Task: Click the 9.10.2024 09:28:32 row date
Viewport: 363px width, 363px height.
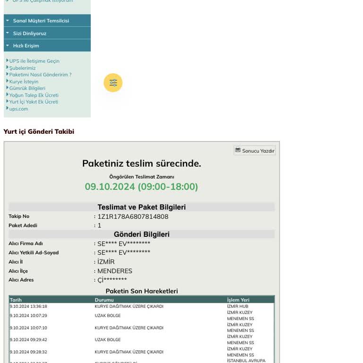Action: pyautogui.click(x=28, y=352)
